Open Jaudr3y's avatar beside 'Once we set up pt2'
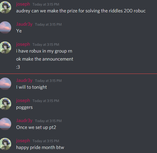The image size is (157, 153). point(5,124)
